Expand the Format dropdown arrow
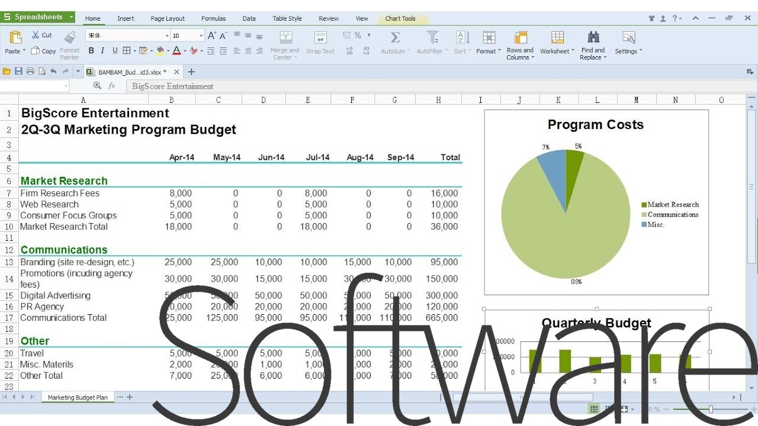The width and height of the screenshot is (758, 426). pos(500,51)
